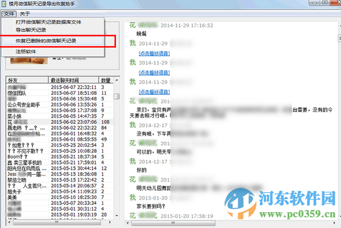Select the 阳光总在风雨后 contact row
This screenshot has height=228, width=341.
click(x=60, y=168)
